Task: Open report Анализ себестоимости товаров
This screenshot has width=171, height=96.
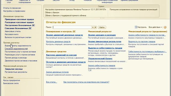Action: (102, 66)
